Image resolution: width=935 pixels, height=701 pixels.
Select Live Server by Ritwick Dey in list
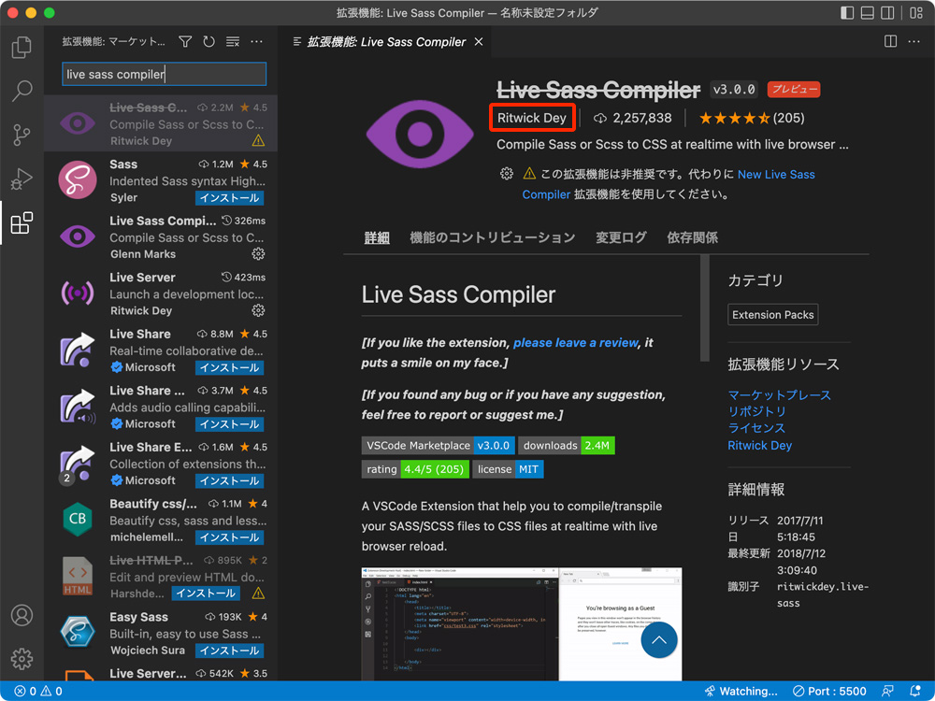click(161, 293)
